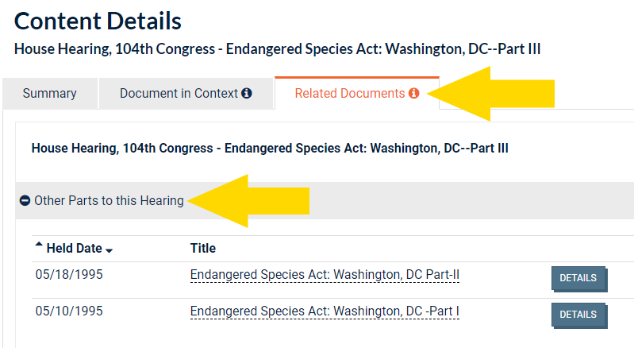Screen dimensions: 634x348
Task: Click the 05/18/1995 held date cell
Action: 69,275
